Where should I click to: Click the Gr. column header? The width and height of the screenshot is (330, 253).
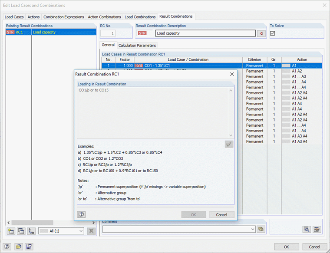[274, 60]
